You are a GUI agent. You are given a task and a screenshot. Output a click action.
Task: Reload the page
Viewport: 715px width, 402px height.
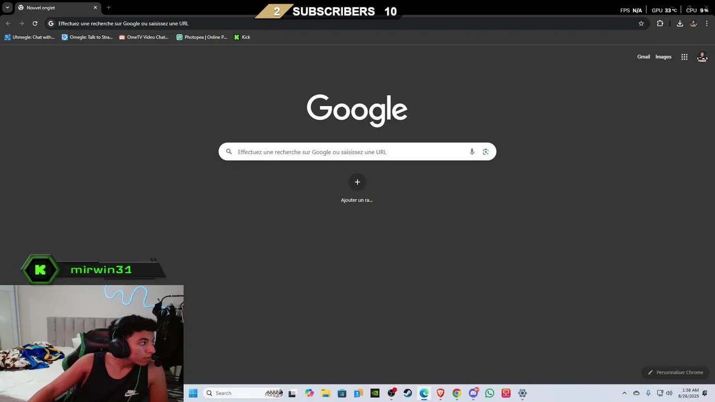click(35, 23)
